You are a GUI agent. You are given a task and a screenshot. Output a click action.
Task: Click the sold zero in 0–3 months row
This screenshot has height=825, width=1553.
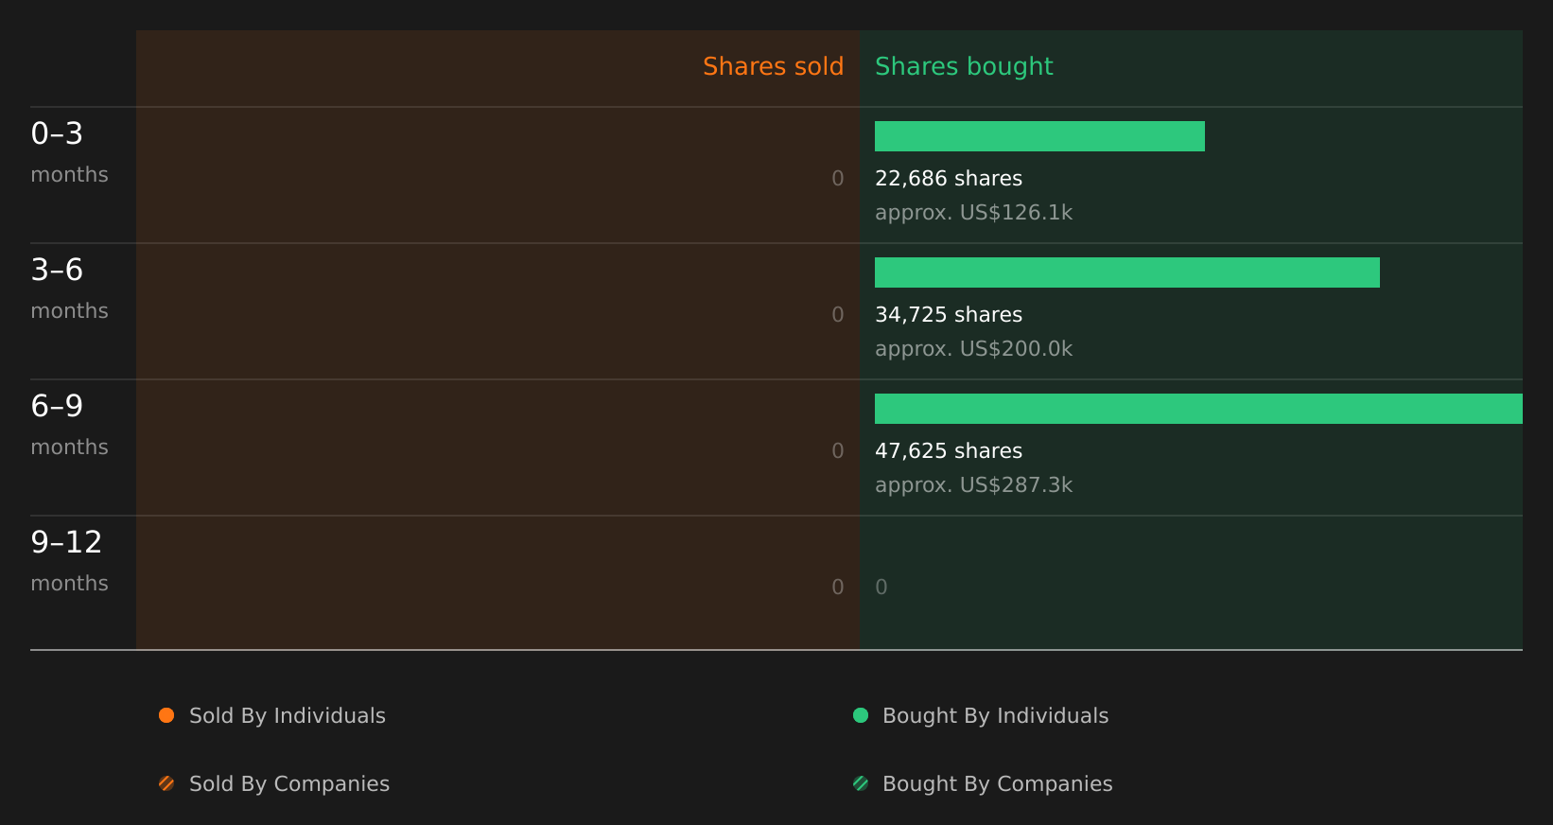pos(838,179)
